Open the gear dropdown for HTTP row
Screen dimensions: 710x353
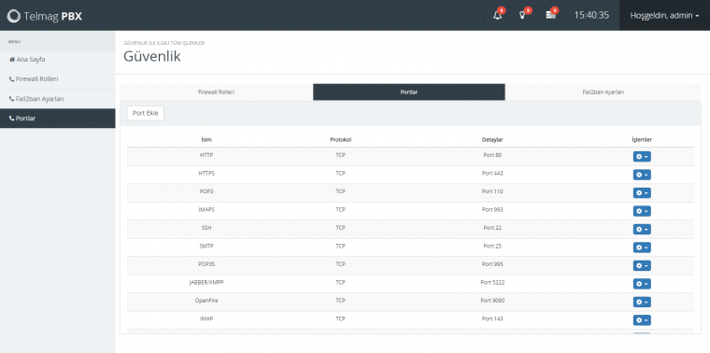pos(642,157)
